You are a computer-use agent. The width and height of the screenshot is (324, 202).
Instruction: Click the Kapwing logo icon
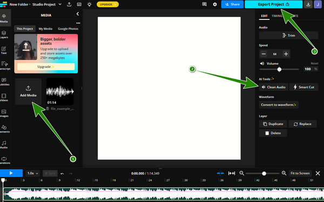click(3, 4)
